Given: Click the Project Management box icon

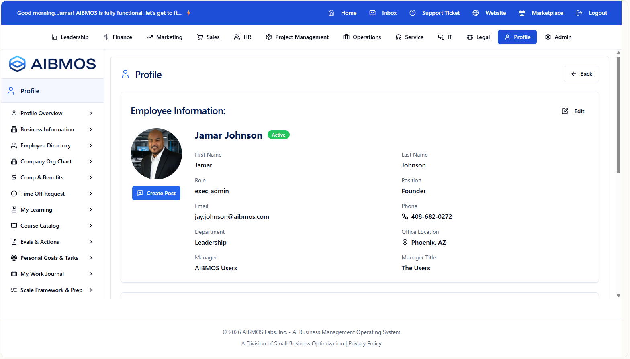Looking at the screenshot, I should click(269, 37).
